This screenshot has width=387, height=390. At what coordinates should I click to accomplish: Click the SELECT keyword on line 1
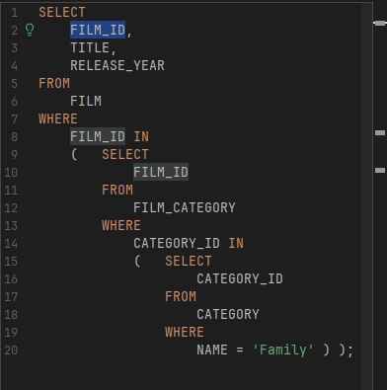pyautogui.click(x=62, y=13)
